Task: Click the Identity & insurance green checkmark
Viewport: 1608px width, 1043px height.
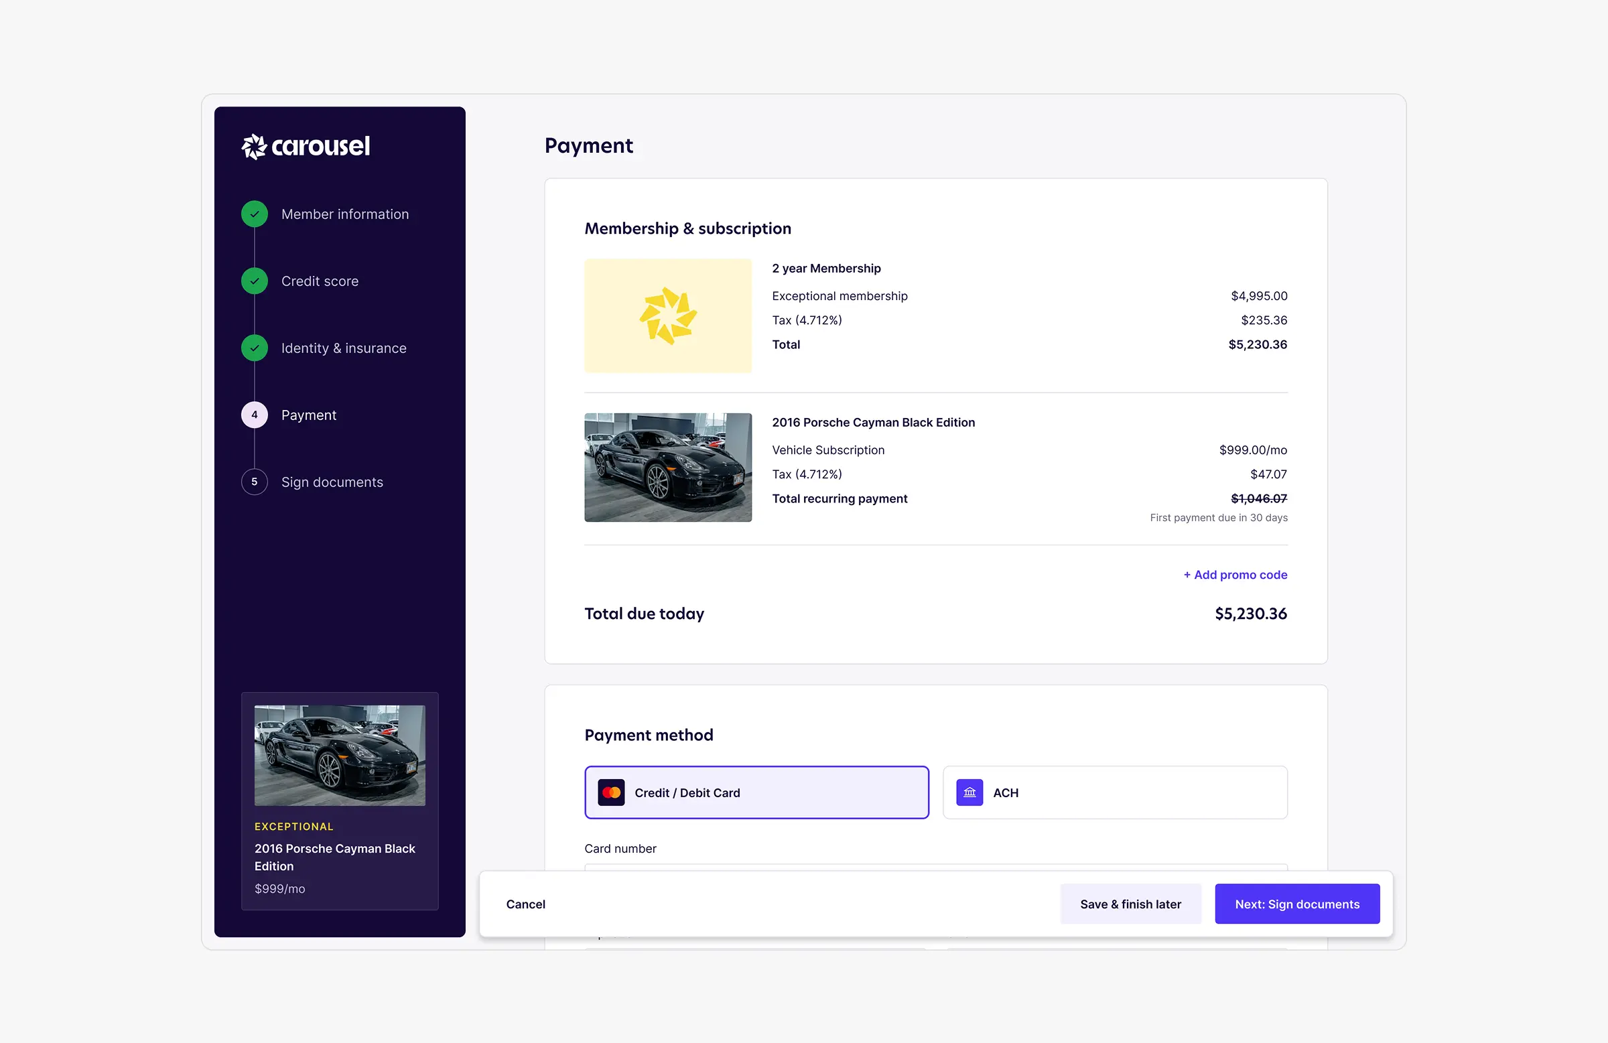Action: (x=254, y=348)
